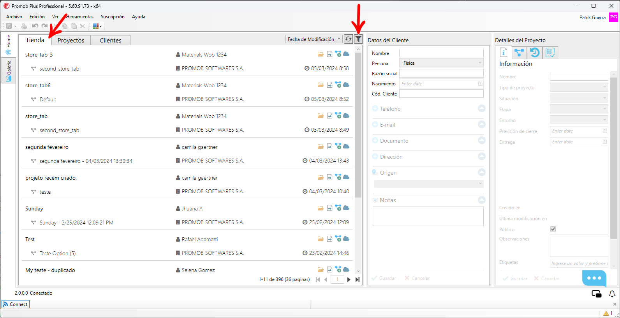This screenshot has width=620, height=318.
Task: Click the Print icon in the toolbar
Action: 24,26
